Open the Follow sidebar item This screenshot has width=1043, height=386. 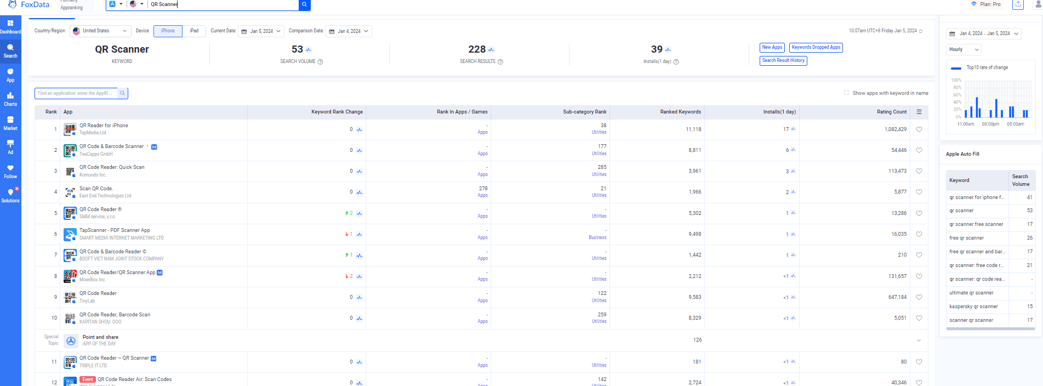pyautogui.click(x=10, y=172)
